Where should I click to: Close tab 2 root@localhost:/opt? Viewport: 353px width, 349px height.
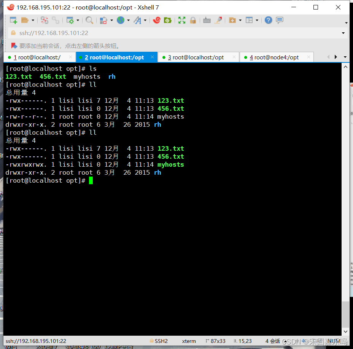153,57
